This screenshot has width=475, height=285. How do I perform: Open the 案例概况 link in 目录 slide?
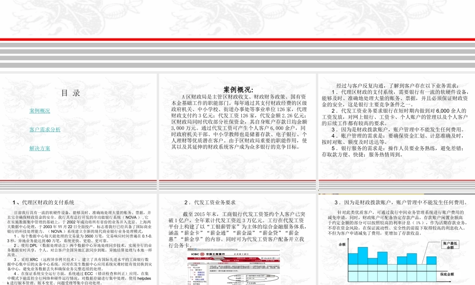coord(40,111)
